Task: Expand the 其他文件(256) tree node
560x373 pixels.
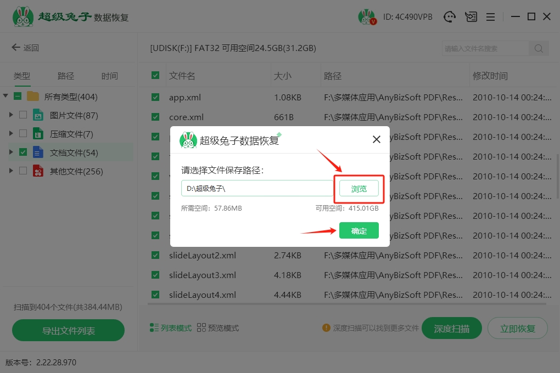Action: point(10,171)
